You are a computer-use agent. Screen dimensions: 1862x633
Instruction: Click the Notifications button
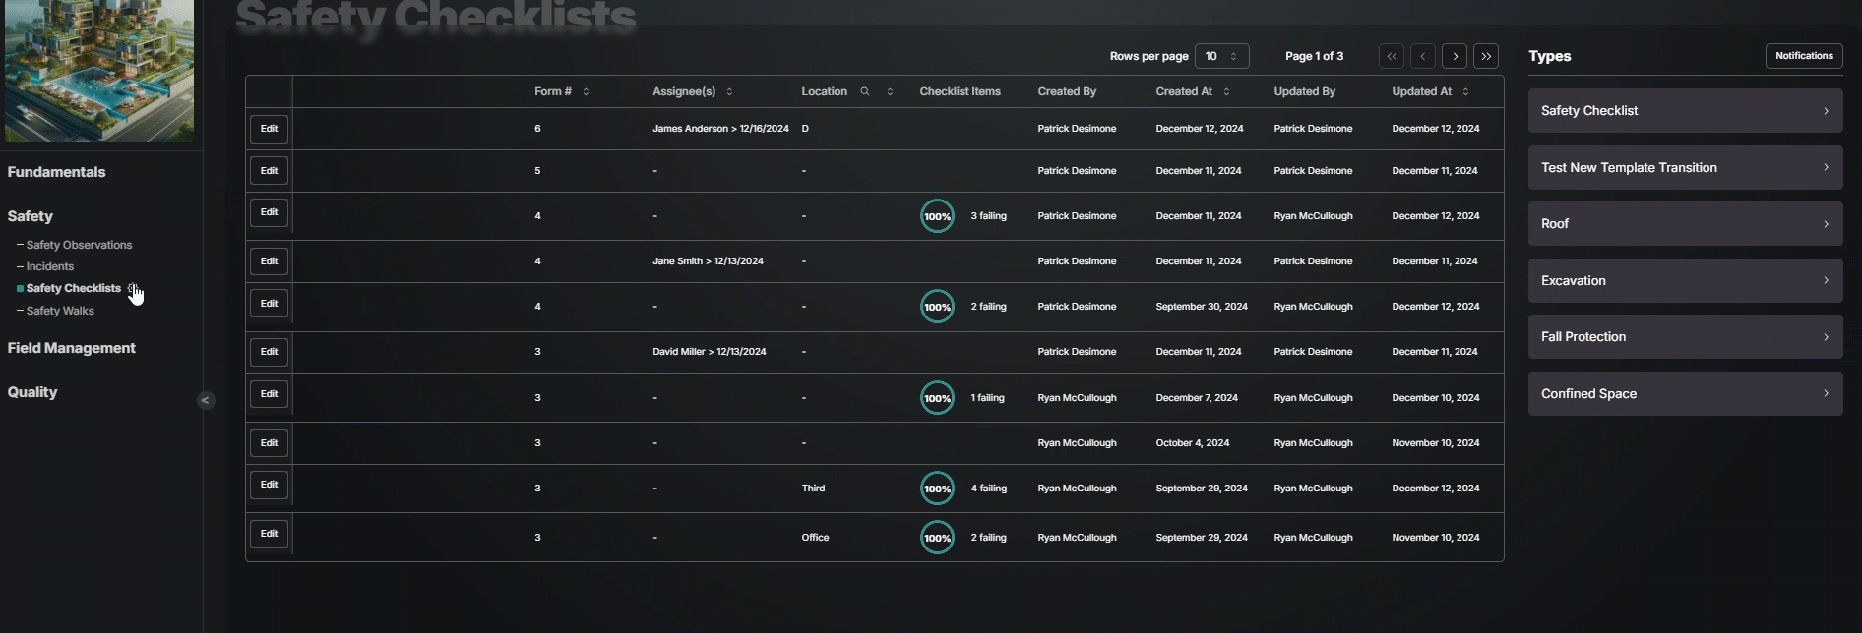tap(1803, 56)
